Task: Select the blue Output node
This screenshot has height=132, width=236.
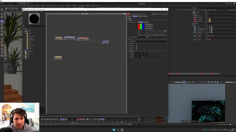Action: tap(106, 42)
